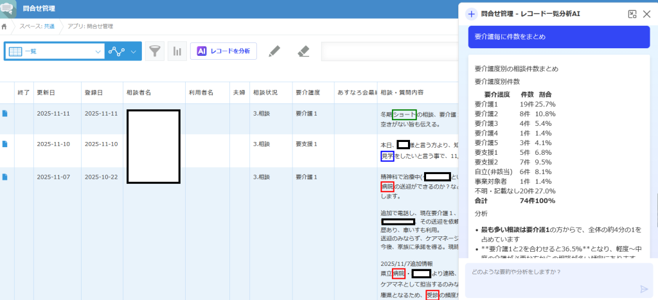Screen dimensions: 658x300
Task: Click the bar chart aggregate icon
Action: 177,51
